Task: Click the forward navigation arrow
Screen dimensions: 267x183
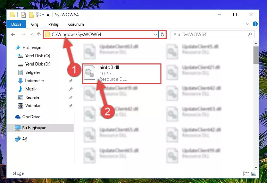Action: click(24, 35)
